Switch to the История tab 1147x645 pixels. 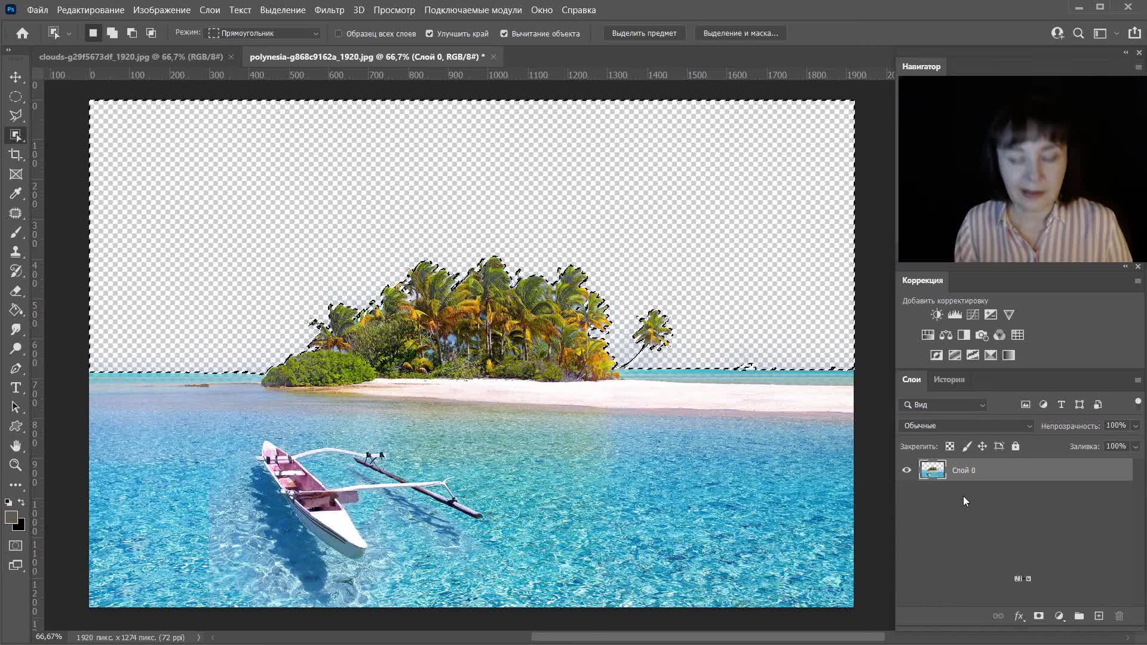[949, 379]
